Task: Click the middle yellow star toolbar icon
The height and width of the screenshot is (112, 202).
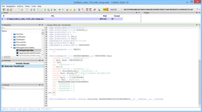Action: pyautogui.click(x=71, y=9)
